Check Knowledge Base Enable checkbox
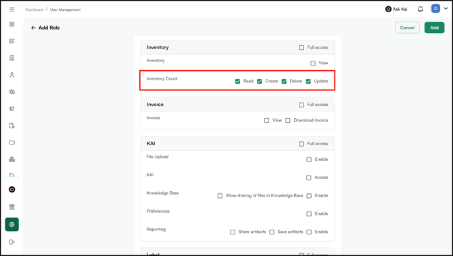 point(309,196)
